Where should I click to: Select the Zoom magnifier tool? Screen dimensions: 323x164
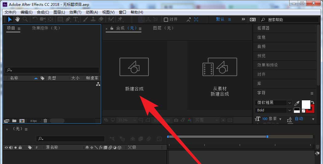coord(25,19)
